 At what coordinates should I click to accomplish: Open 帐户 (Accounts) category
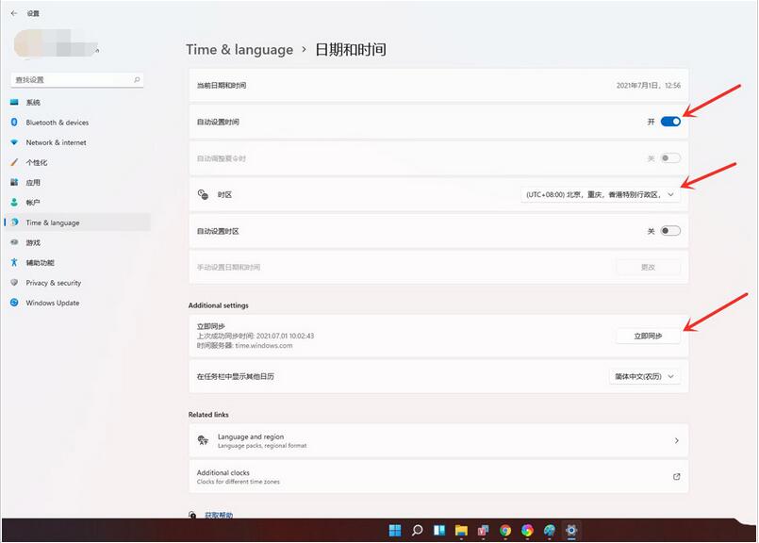pos(77,203)
